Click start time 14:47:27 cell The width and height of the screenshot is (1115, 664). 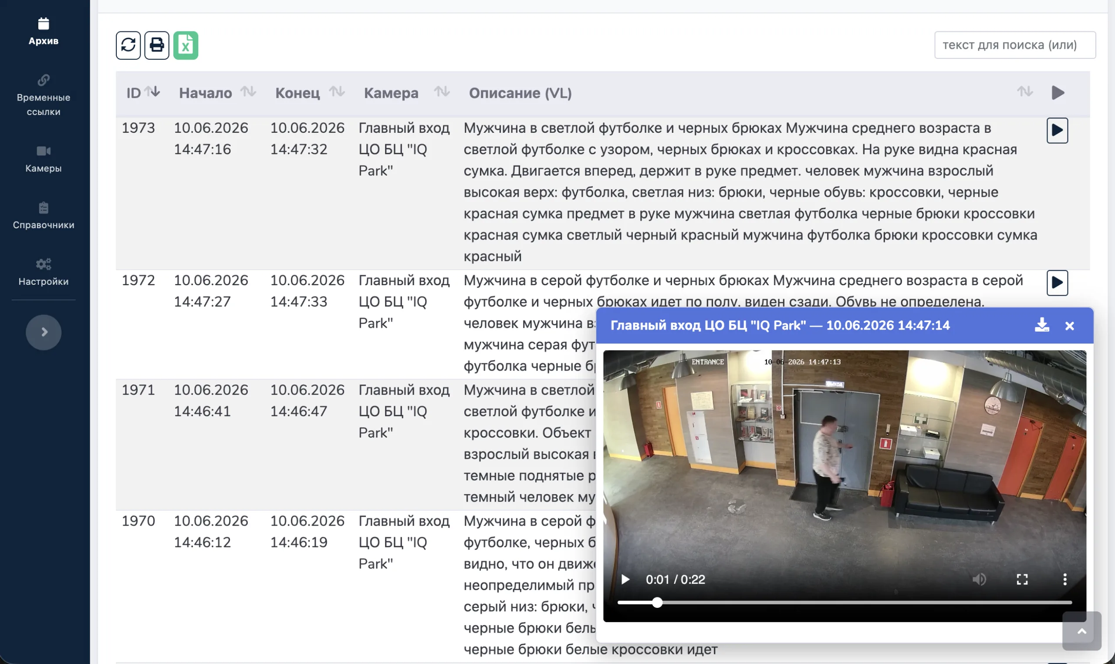(x=202, y=302)
